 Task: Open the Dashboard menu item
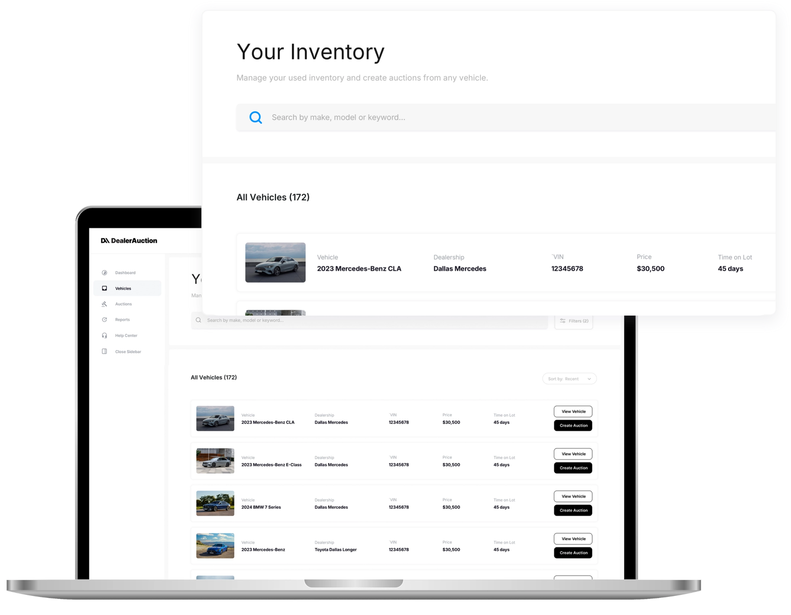(127, 273)
